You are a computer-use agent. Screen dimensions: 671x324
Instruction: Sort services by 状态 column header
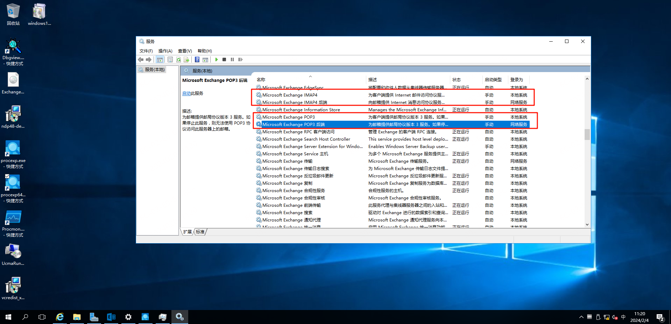tap(456, 80)
